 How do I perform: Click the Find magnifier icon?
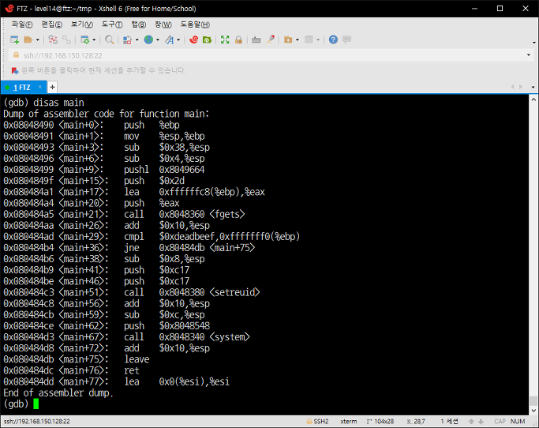click(110, 40)
